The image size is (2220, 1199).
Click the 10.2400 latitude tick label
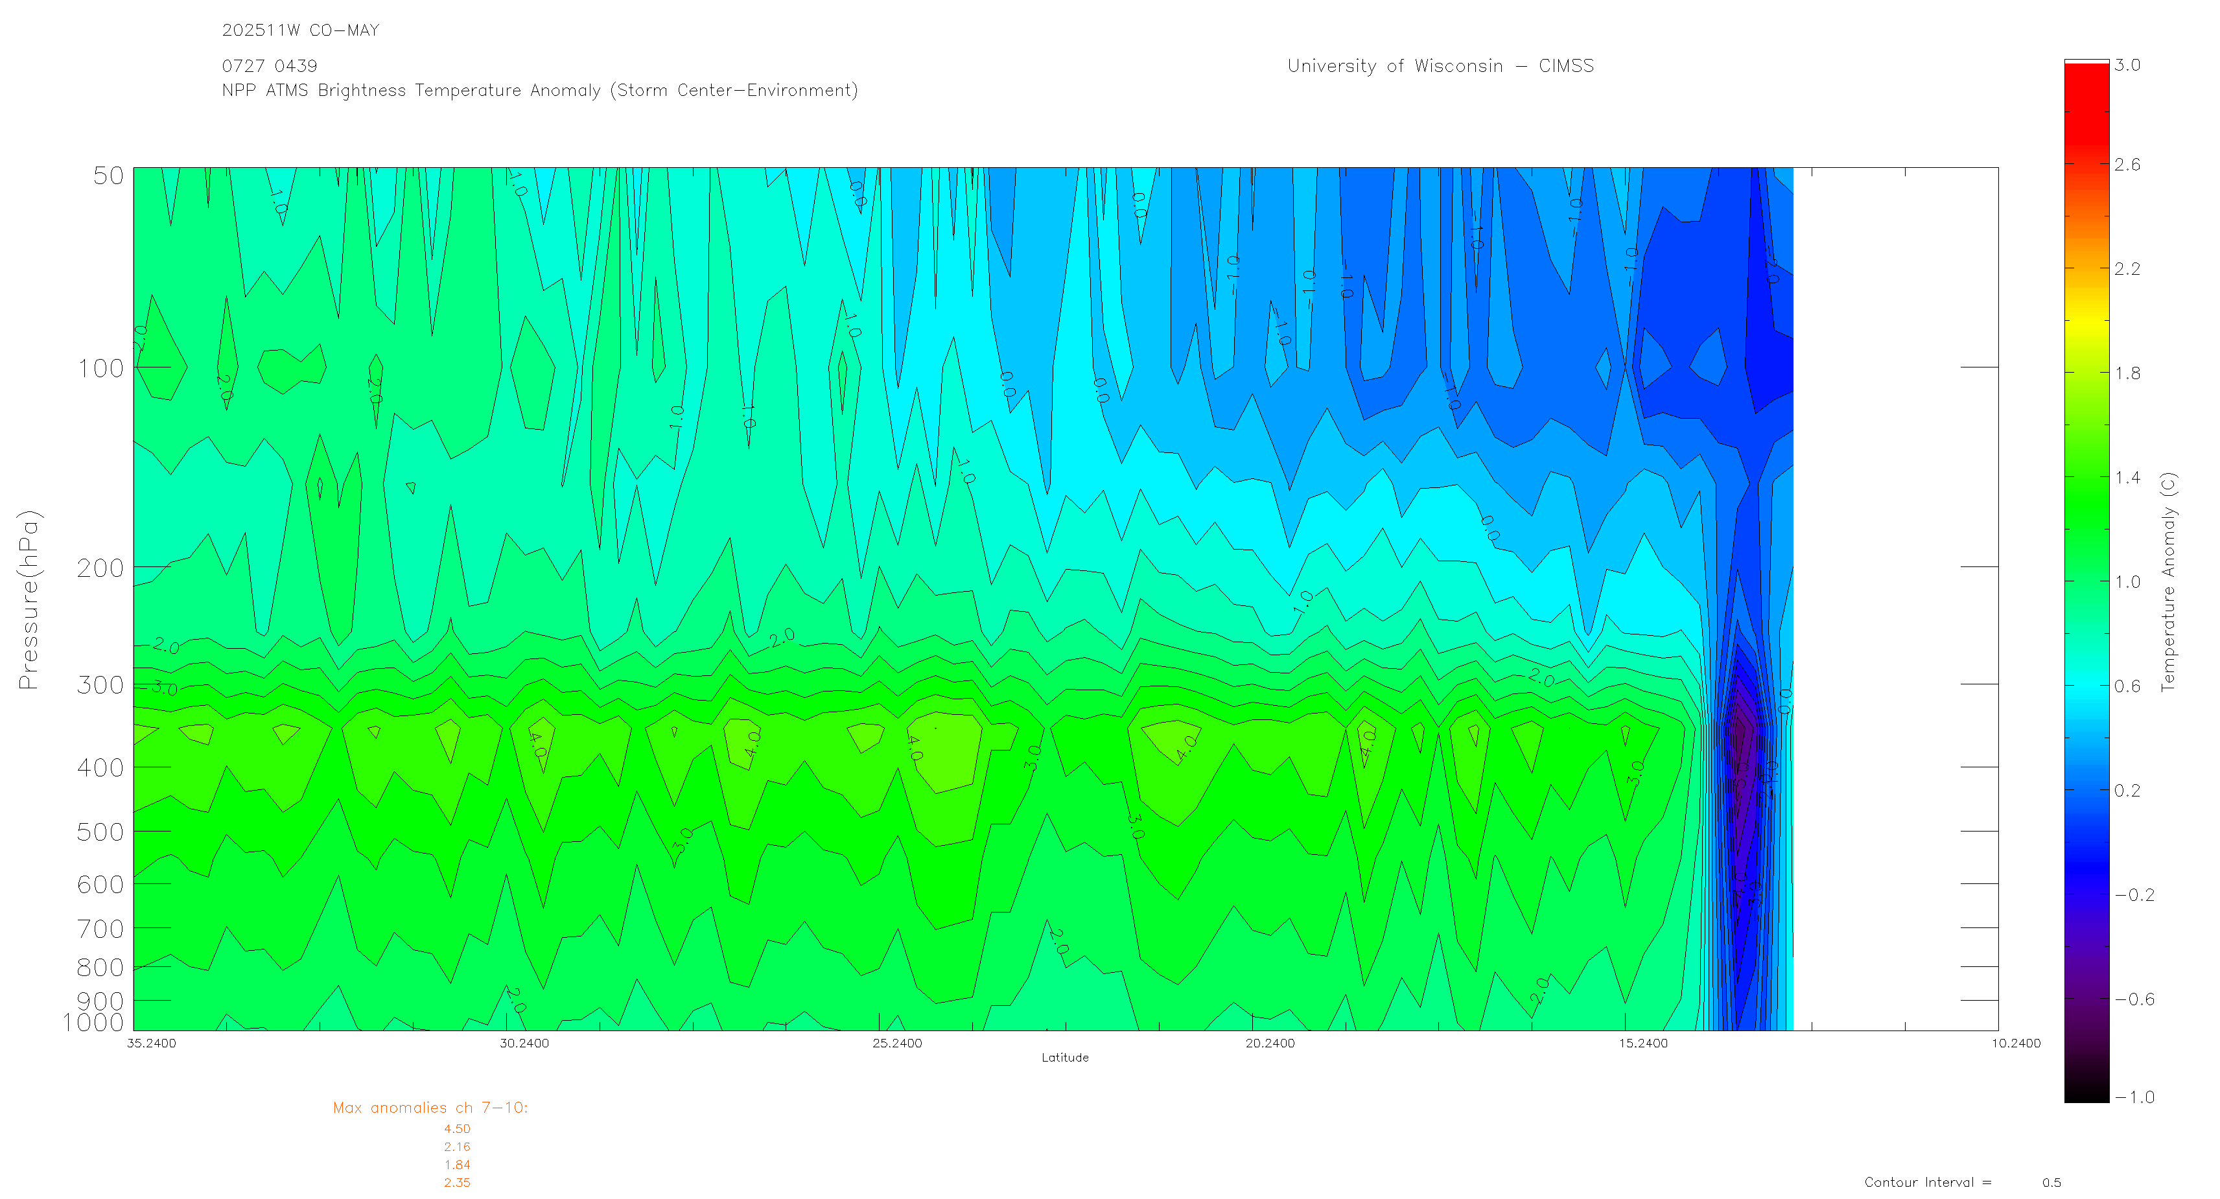2015,1043
